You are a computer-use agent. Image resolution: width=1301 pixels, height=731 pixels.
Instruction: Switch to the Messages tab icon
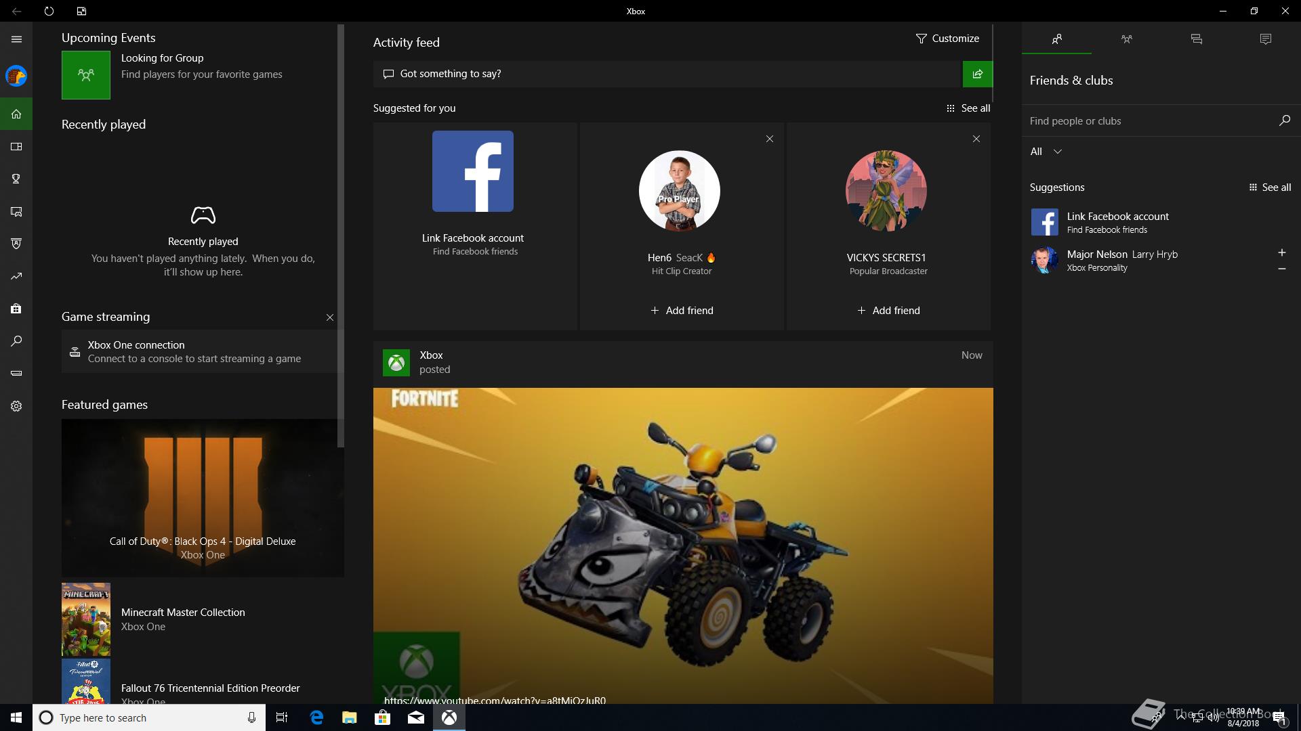click(x=1196, y=39)
